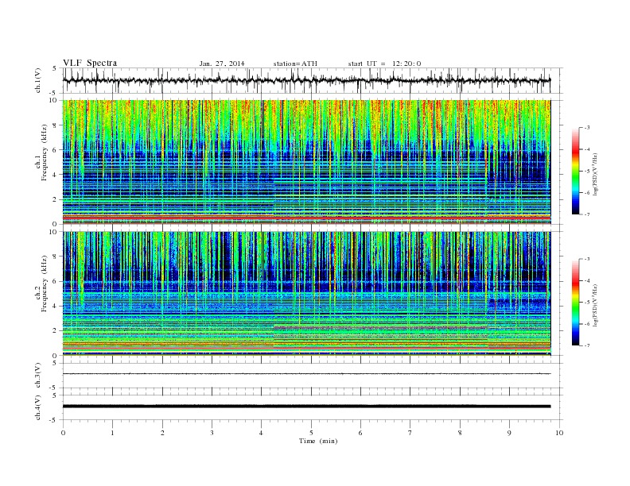This screenshot has width=630, height=486.
Task: Pick the color bar beside ch.1 spectrogram
Action: 575,172
